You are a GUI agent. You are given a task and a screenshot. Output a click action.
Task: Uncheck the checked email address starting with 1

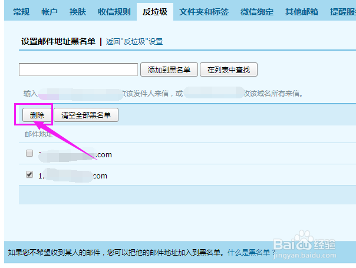29,174
